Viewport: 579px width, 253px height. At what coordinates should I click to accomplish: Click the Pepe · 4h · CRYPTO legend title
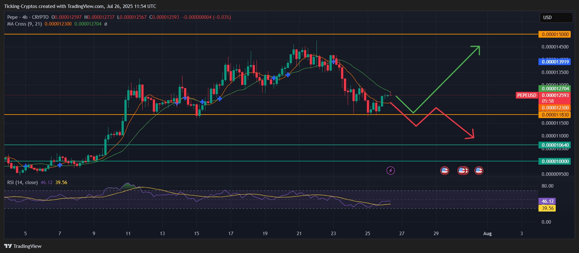click(x=28, y=17)
